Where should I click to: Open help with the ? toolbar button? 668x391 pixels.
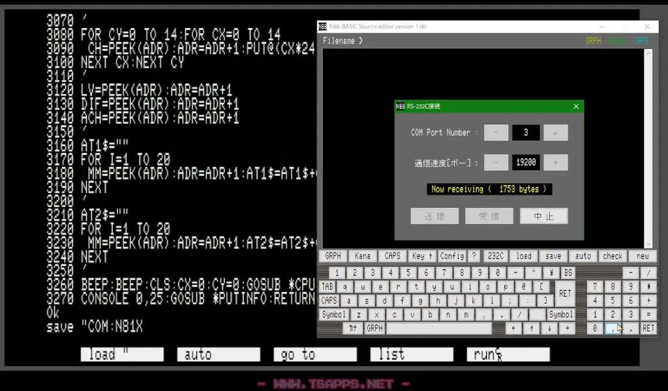(474, 256)
